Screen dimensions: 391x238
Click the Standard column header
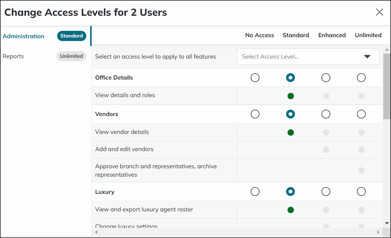296,35
